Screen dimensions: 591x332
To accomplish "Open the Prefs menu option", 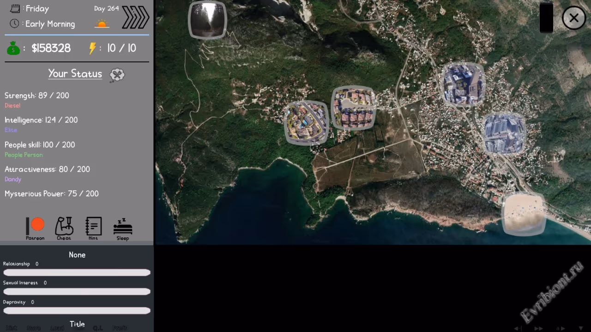I will (x=120, y=328).
